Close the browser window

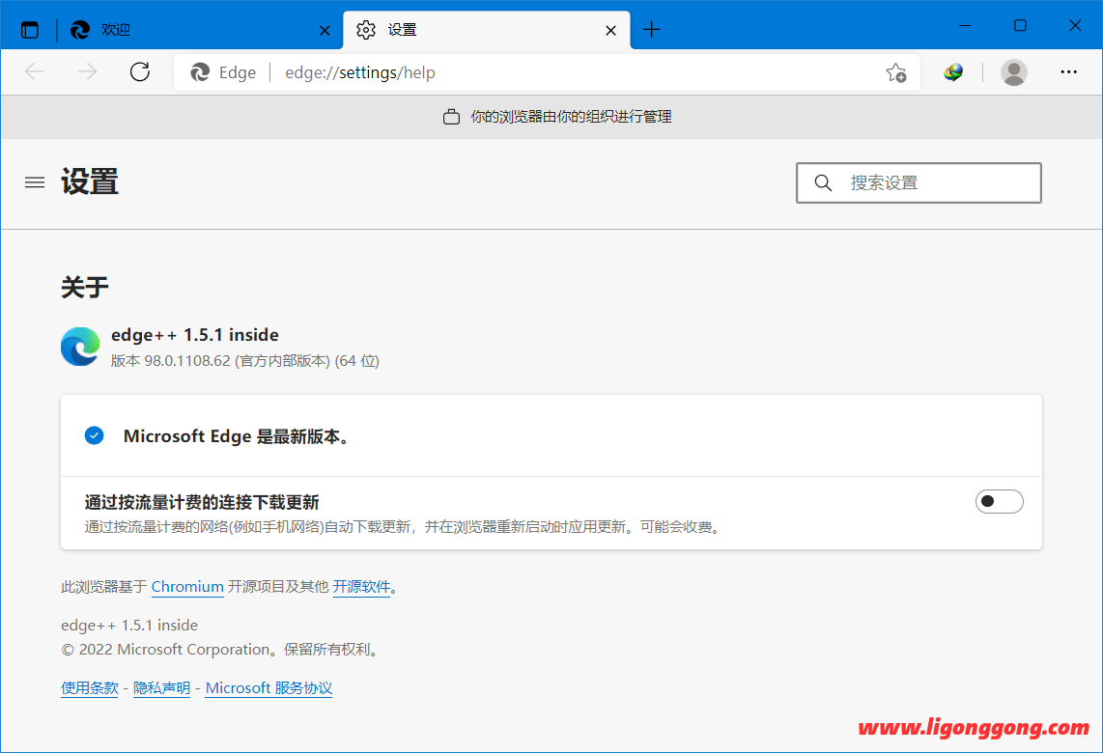pyautogui.click(x=1075, y=26)
